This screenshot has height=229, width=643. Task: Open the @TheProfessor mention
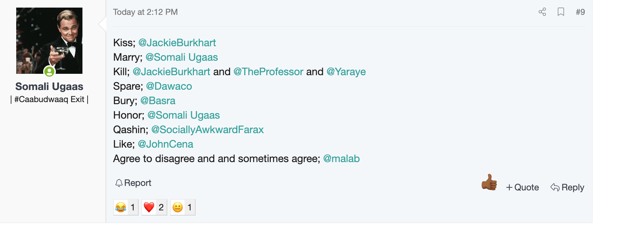click(x=268, y=72)
